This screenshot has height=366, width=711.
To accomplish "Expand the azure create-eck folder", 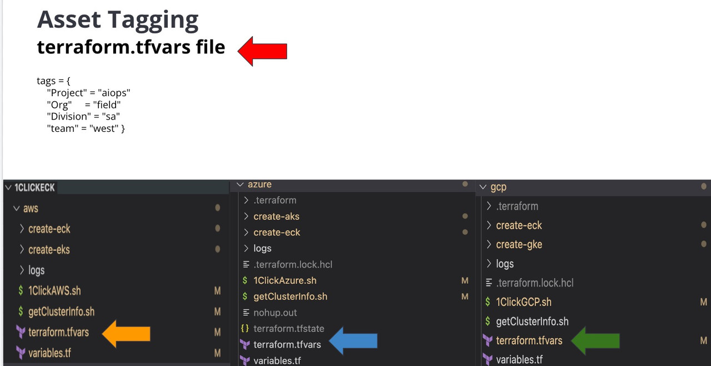I will pyautogui.click(x=246, y=232).
